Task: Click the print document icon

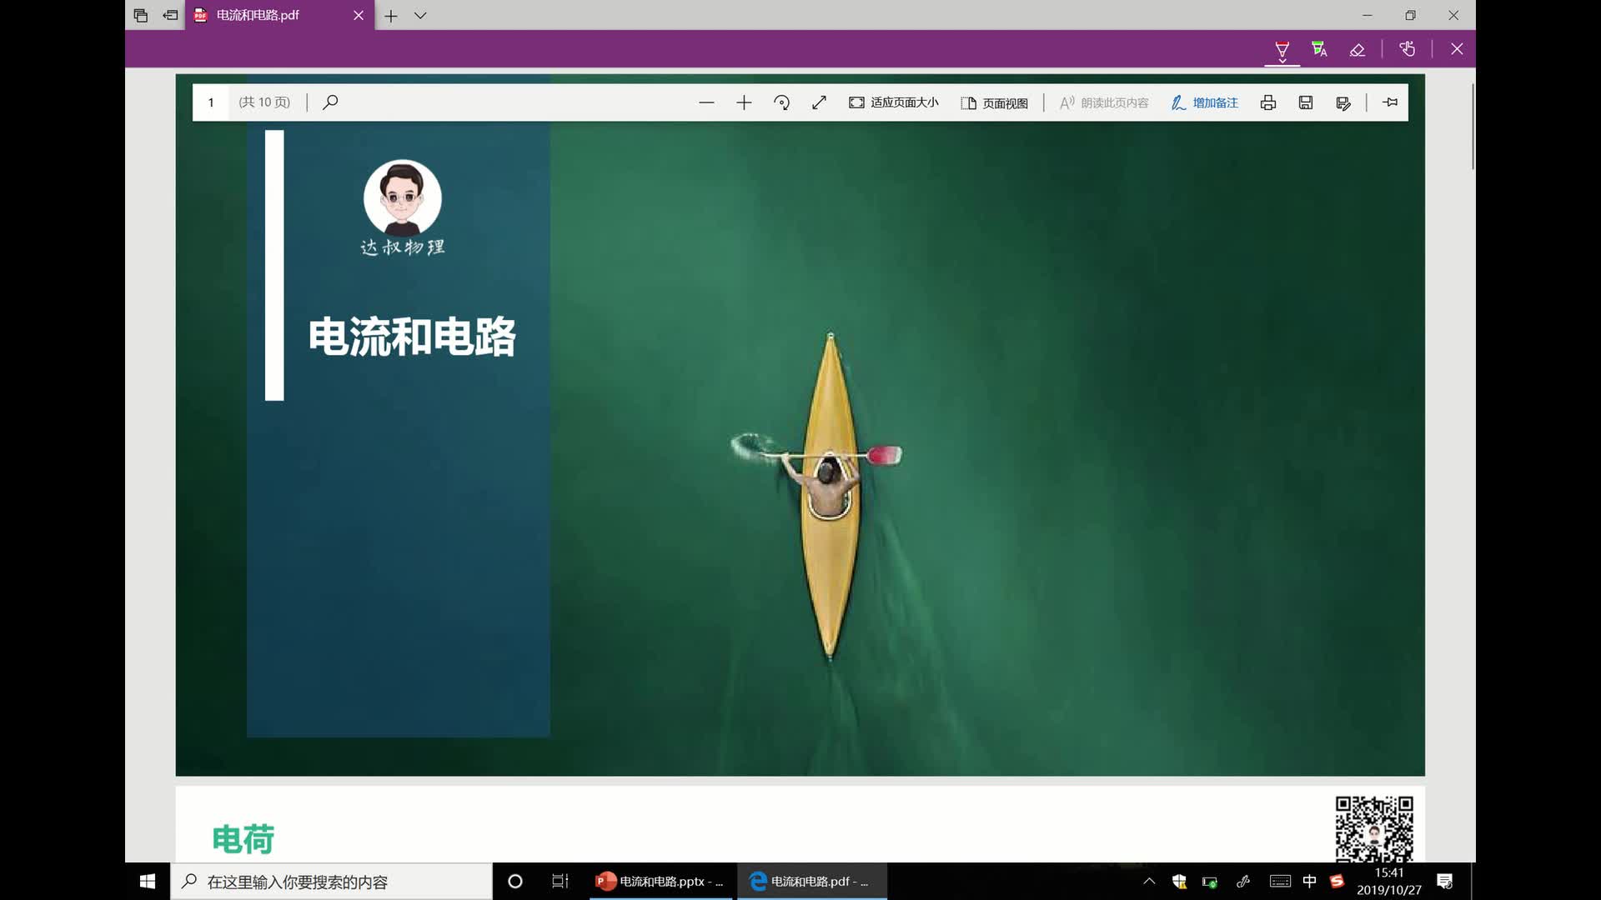Action: coord(1267,102)
